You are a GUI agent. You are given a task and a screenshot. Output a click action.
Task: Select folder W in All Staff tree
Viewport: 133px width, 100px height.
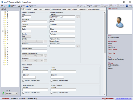click(x=6, y=58)
